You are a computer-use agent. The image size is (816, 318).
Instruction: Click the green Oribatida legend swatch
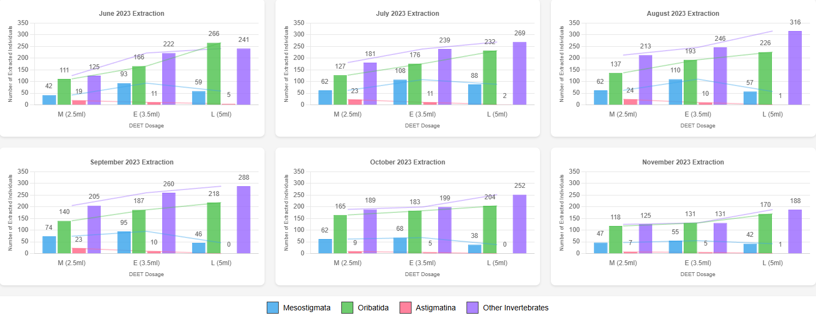pos(348,308)
